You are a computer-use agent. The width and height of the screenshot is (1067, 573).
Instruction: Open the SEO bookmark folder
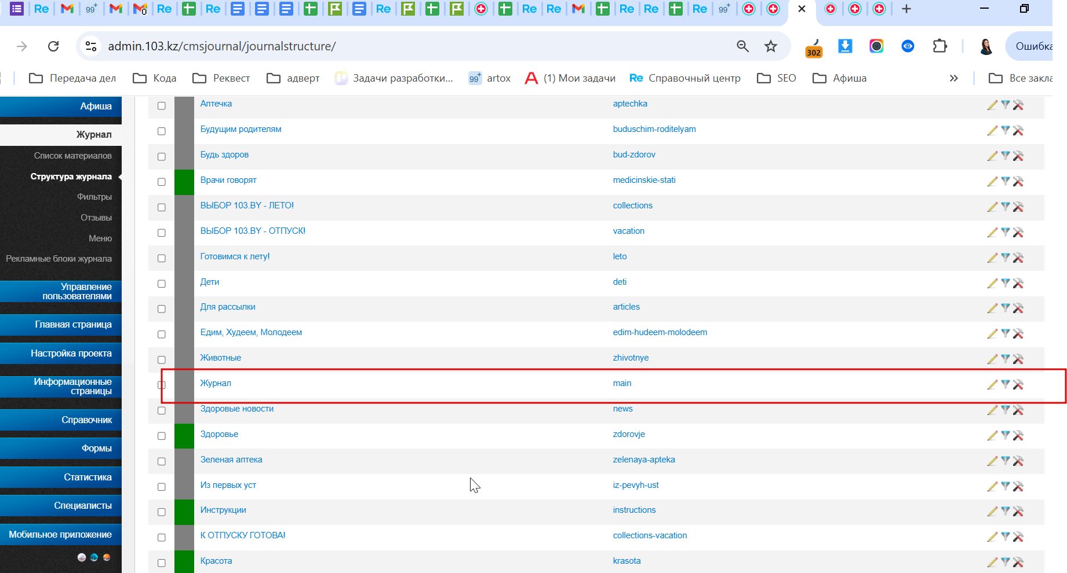776,78
